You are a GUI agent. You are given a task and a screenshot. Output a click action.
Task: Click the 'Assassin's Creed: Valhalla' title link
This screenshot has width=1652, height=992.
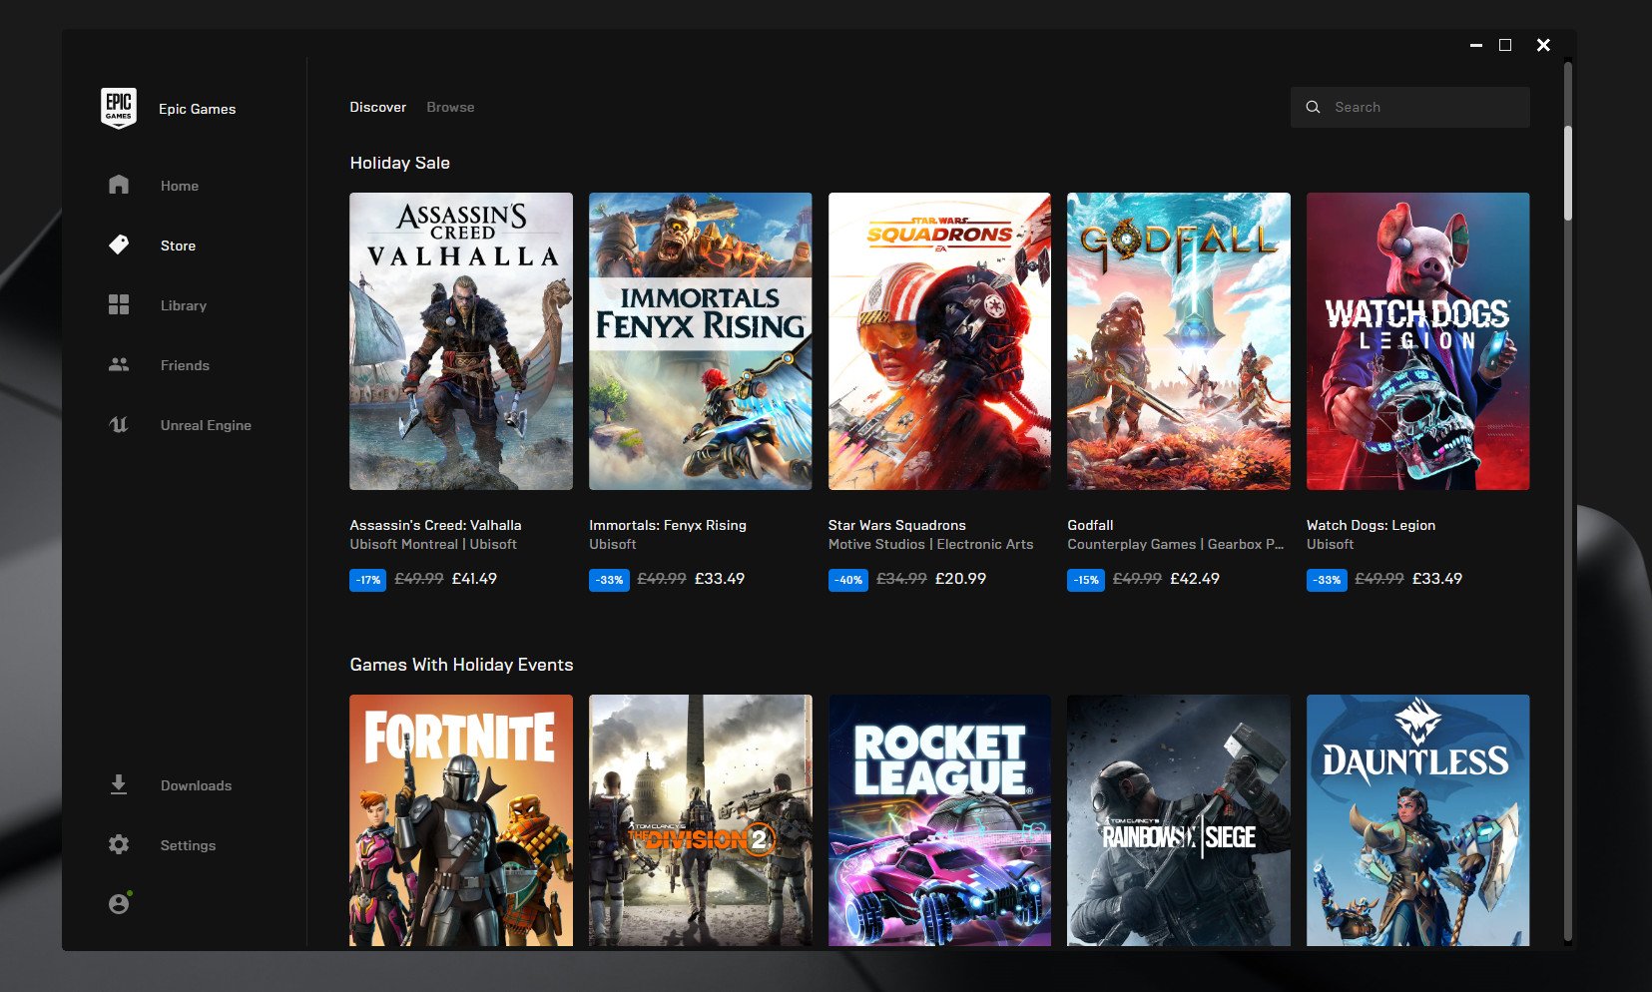(x=435, y=525)
